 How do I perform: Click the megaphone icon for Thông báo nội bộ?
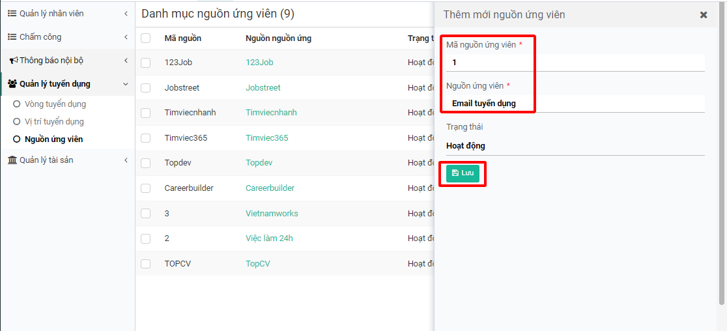pyautogui.click(x=13, y=61)
